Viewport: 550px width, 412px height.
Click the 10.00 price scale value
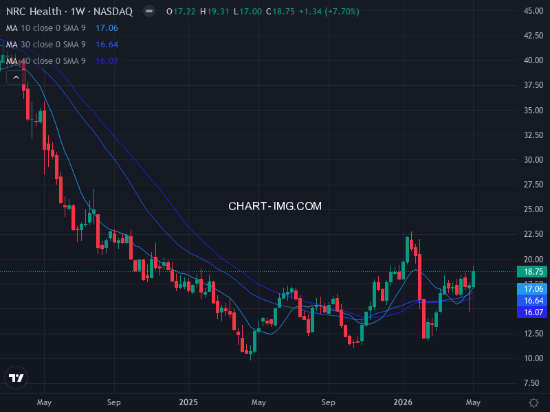(x=533, y=358)
